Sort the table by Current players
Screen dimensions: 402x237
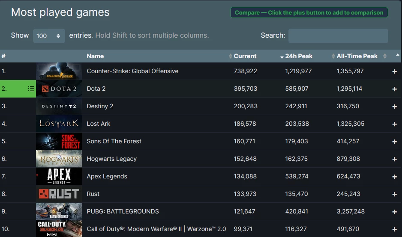tap(245, 56)
